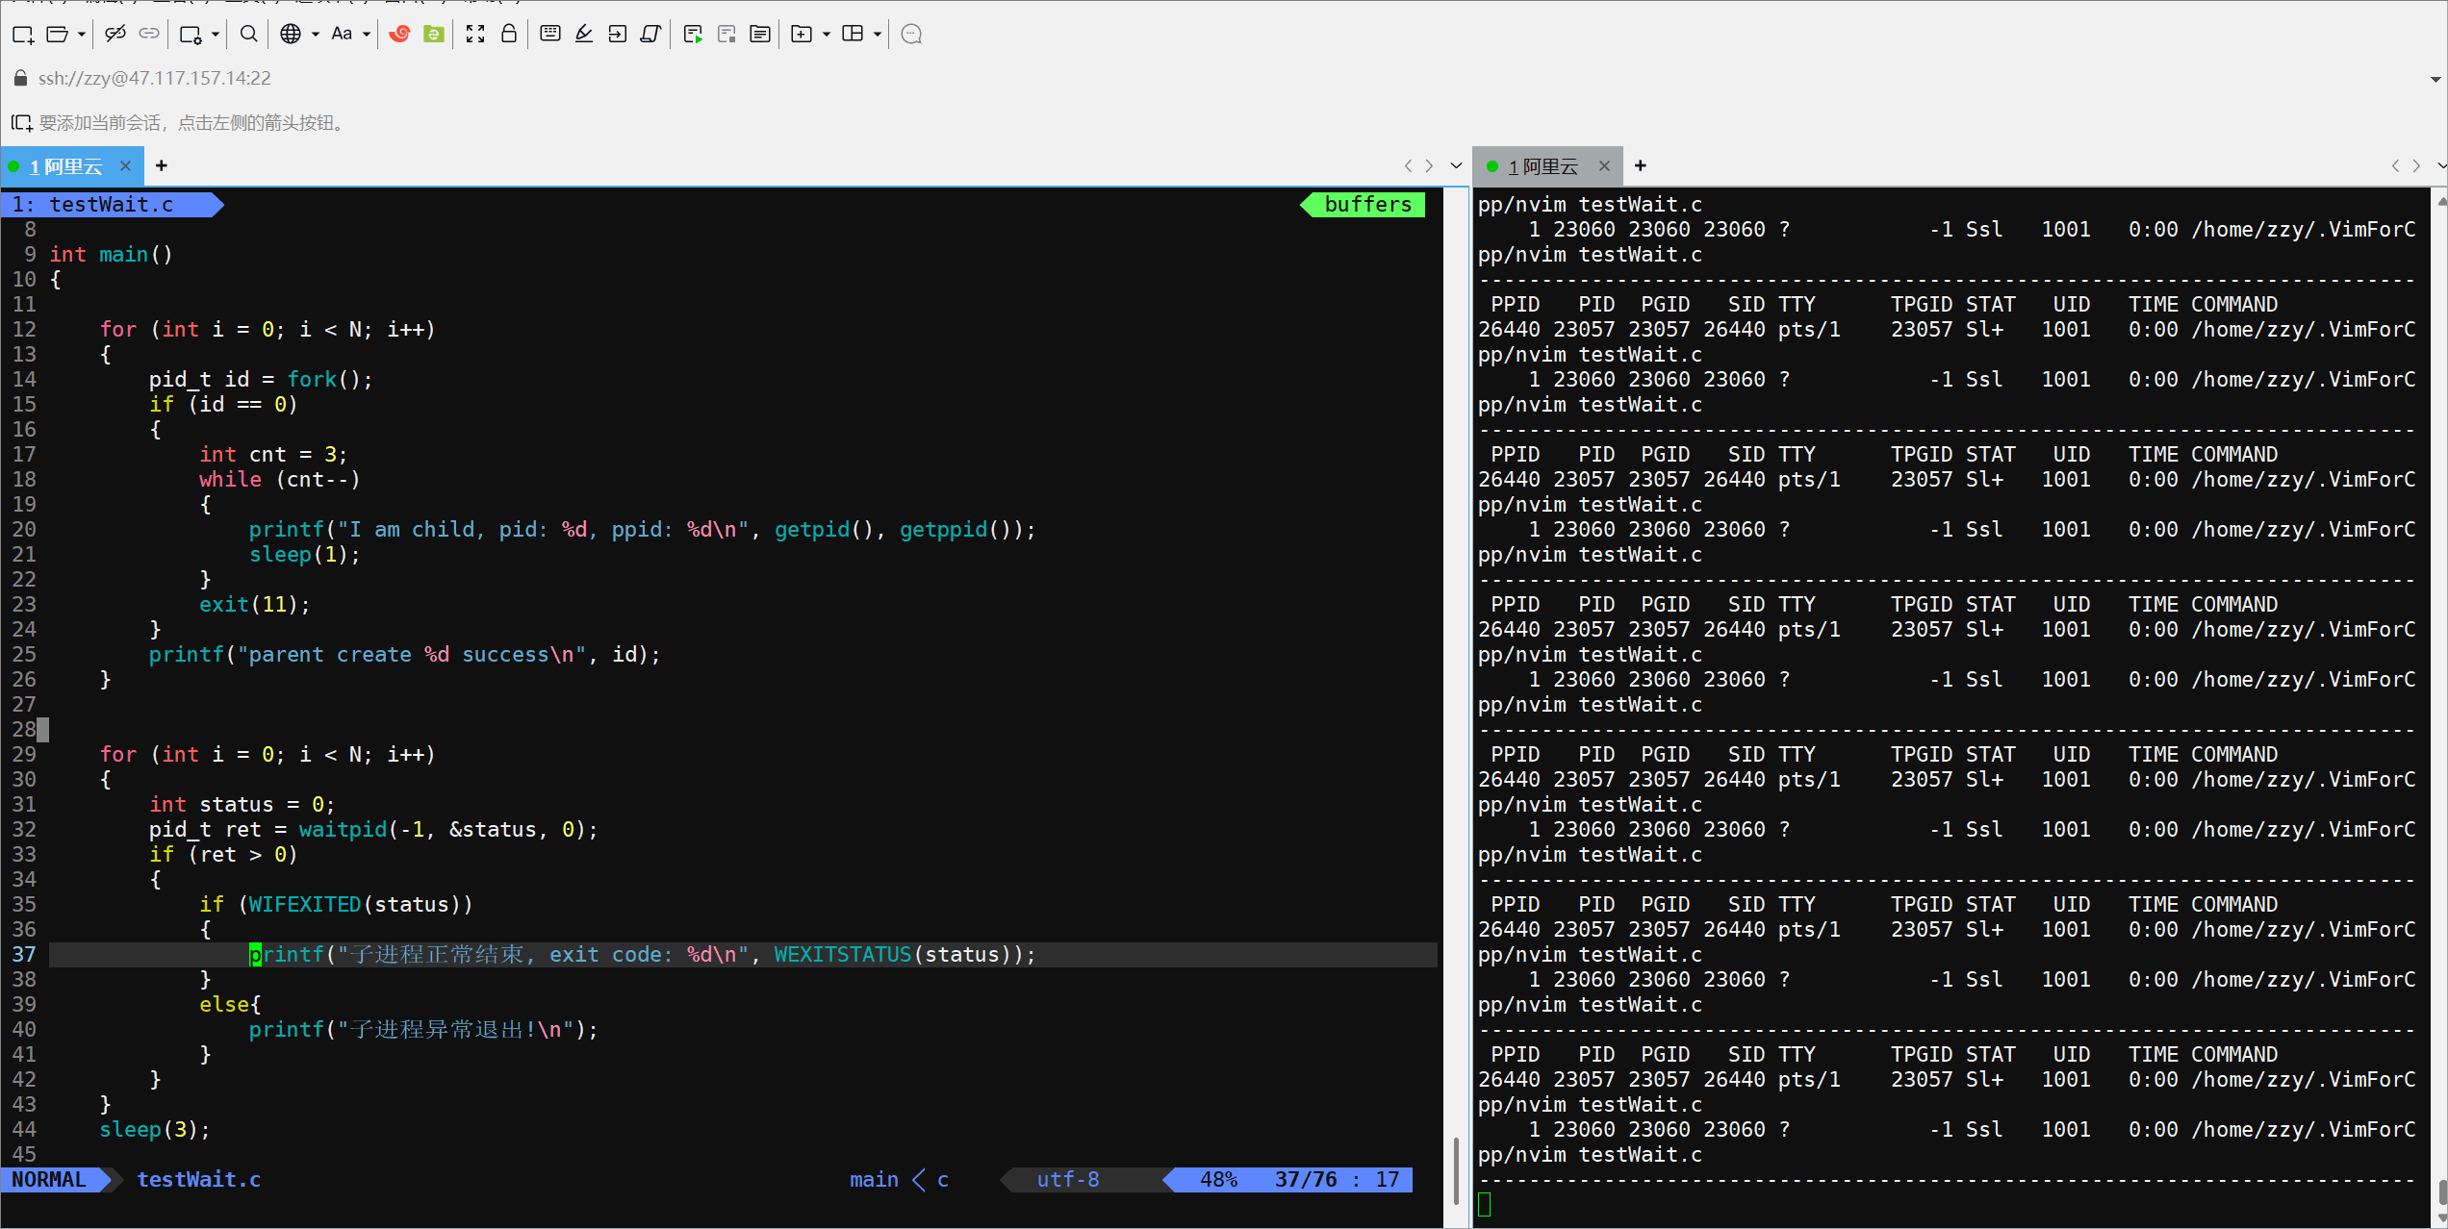Select the left 阿里云 session tab
The width and height of the screenshot is (2448, 1229).
[x=67, y=166]
